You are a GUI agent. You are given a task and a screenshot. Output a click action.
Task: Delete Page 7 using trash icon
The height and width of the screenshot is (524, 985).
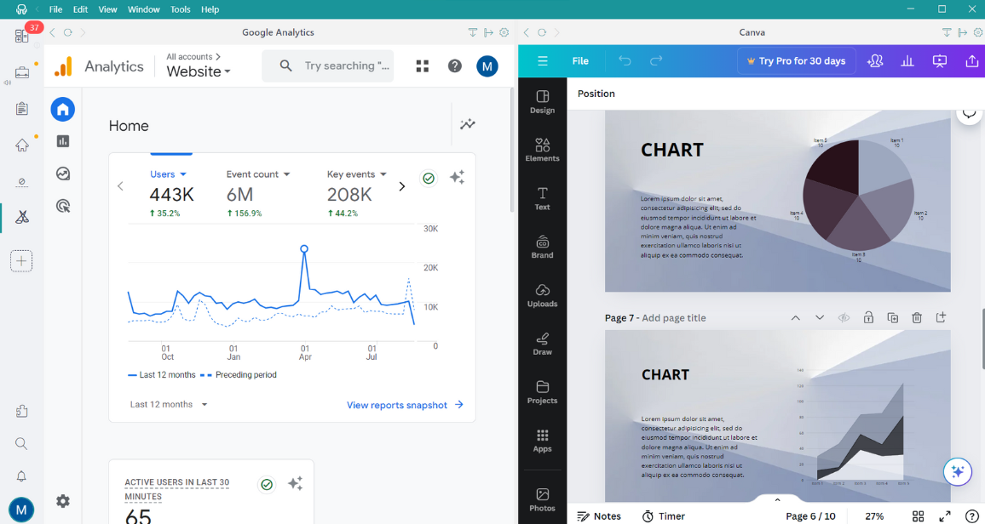tap(917, 318)
